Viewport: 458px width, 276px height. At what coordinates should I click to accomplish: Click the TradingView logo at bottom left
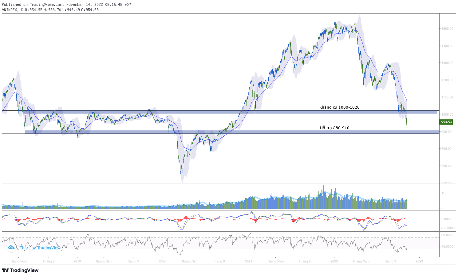pos(20,270)
